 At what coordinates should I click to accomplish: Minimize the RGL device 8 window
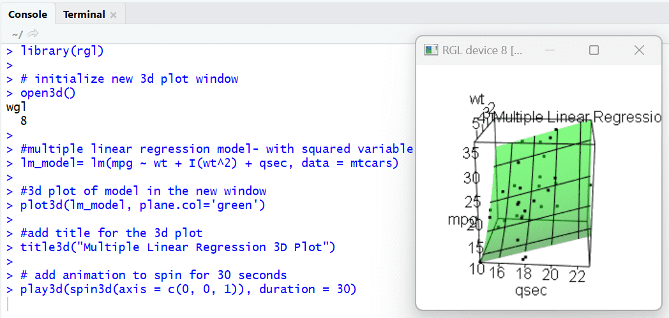point(550,50)
